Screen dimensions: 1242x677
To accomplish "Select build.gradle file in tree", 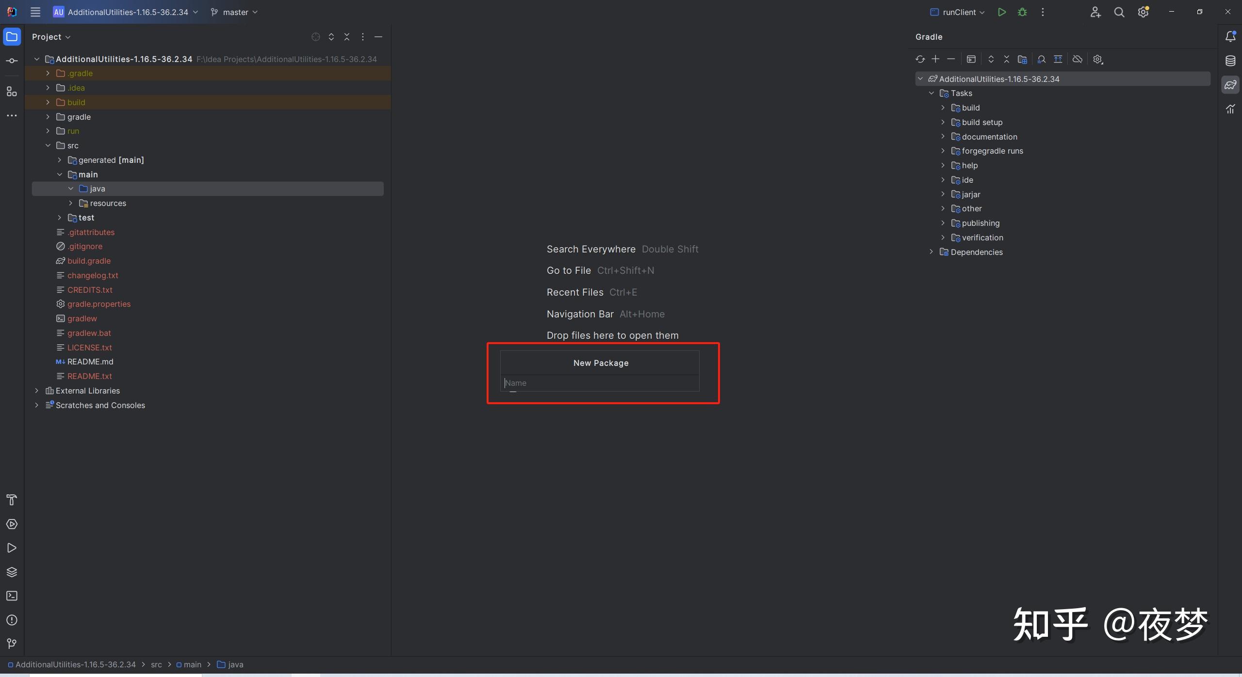I will pos(89,261).
